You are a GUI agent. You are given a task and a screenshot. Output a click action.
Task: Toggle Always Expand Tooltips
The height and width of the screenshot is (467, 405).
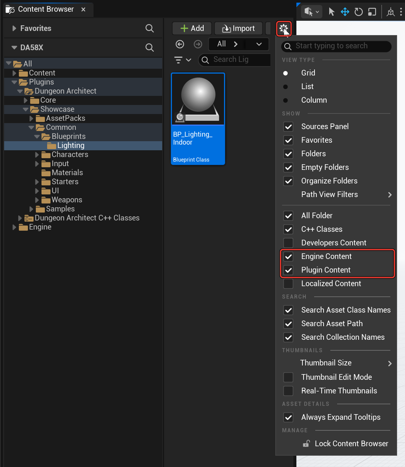pos(288,417)
